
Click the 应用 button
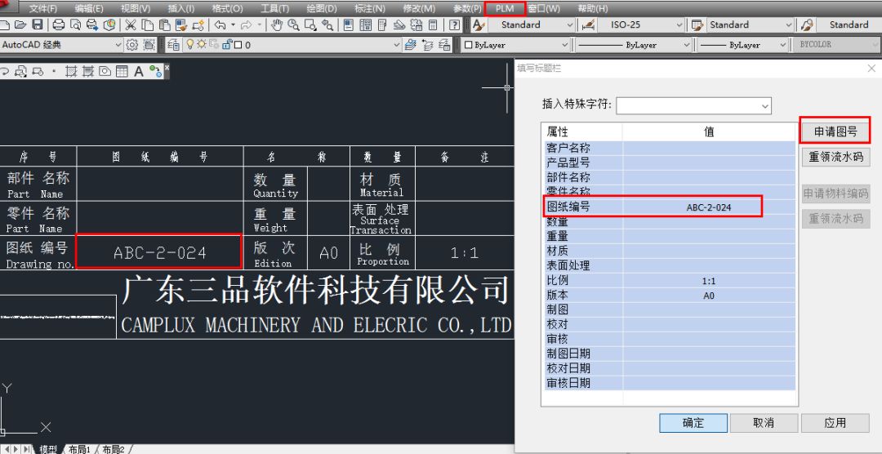835,423
